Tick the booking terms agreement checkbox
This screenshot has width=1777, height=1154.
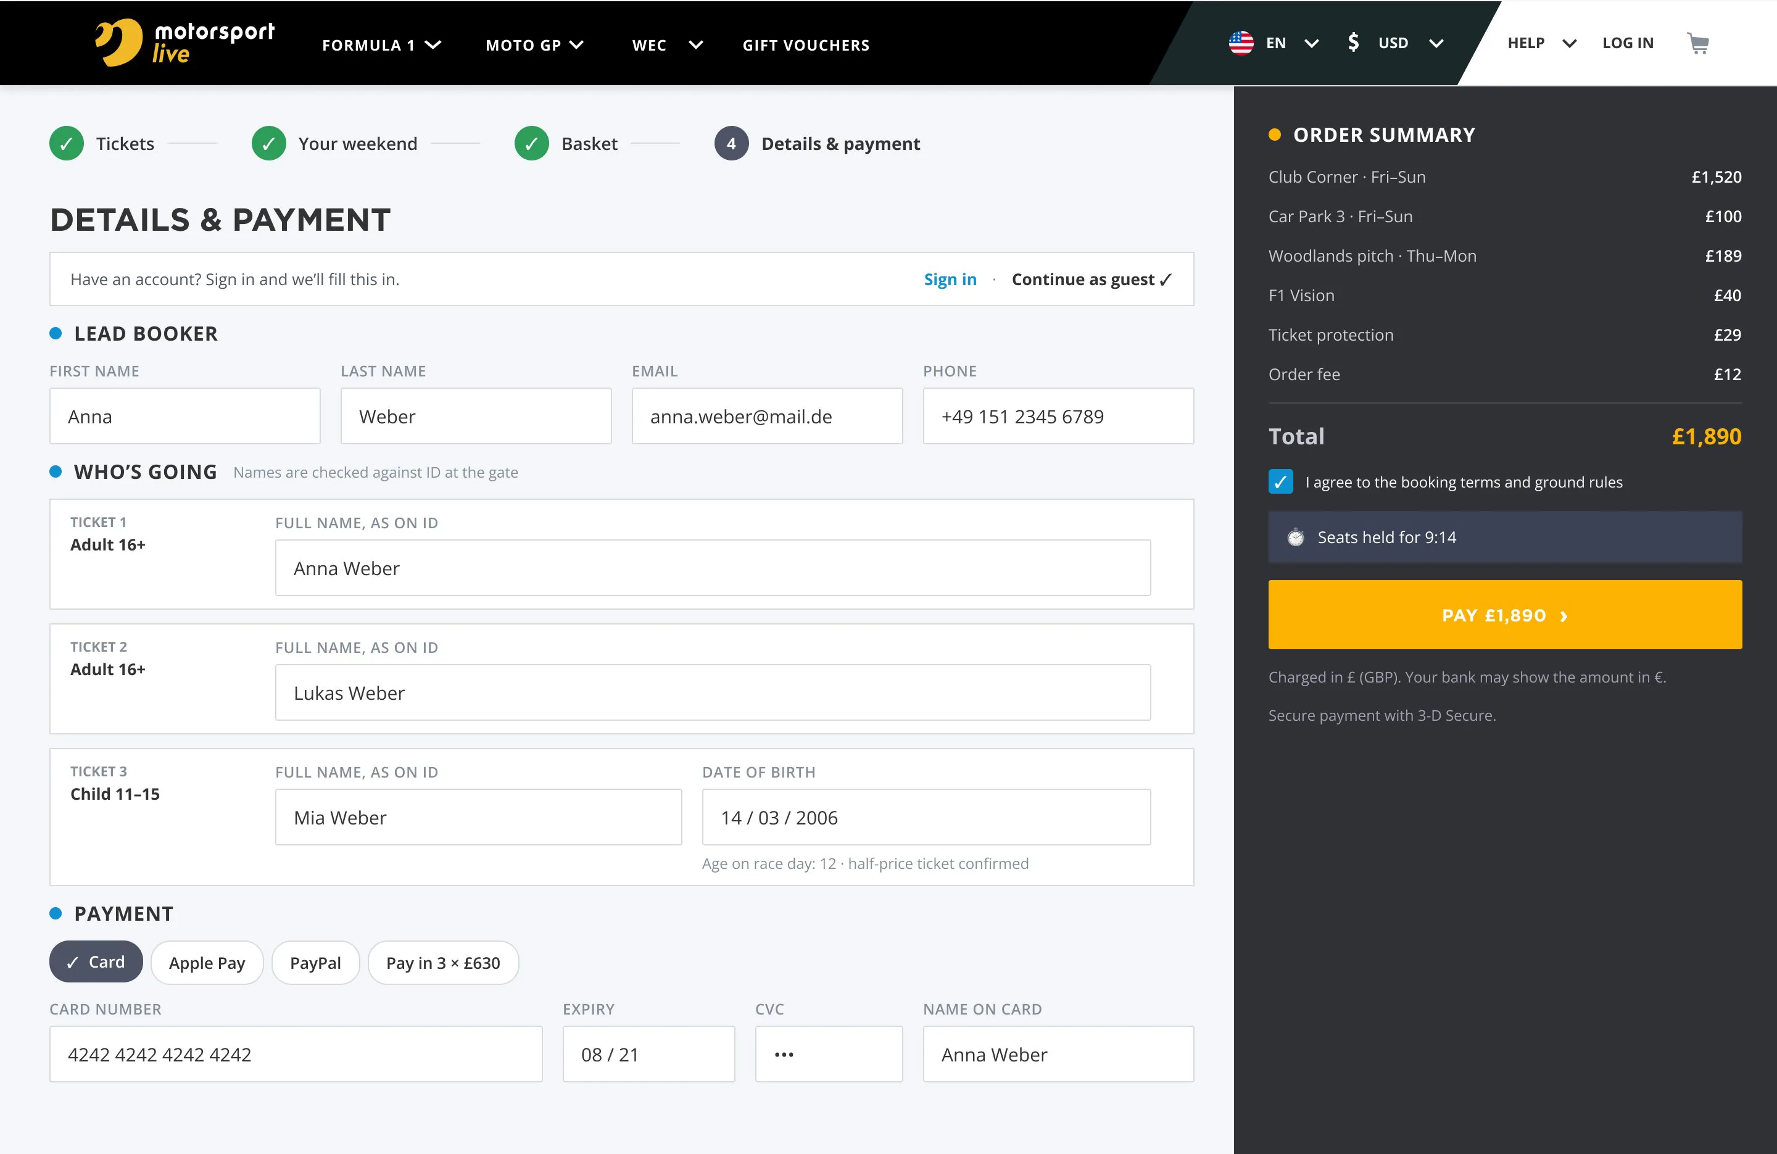click(x=1280, y=482)
